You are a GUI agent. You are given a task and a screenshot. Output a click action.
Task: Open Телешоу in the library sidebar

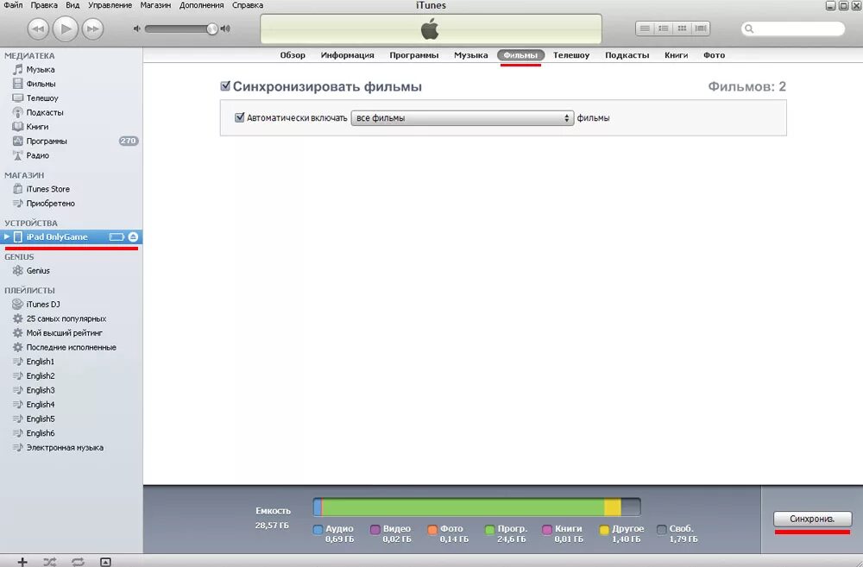(72, 98)
